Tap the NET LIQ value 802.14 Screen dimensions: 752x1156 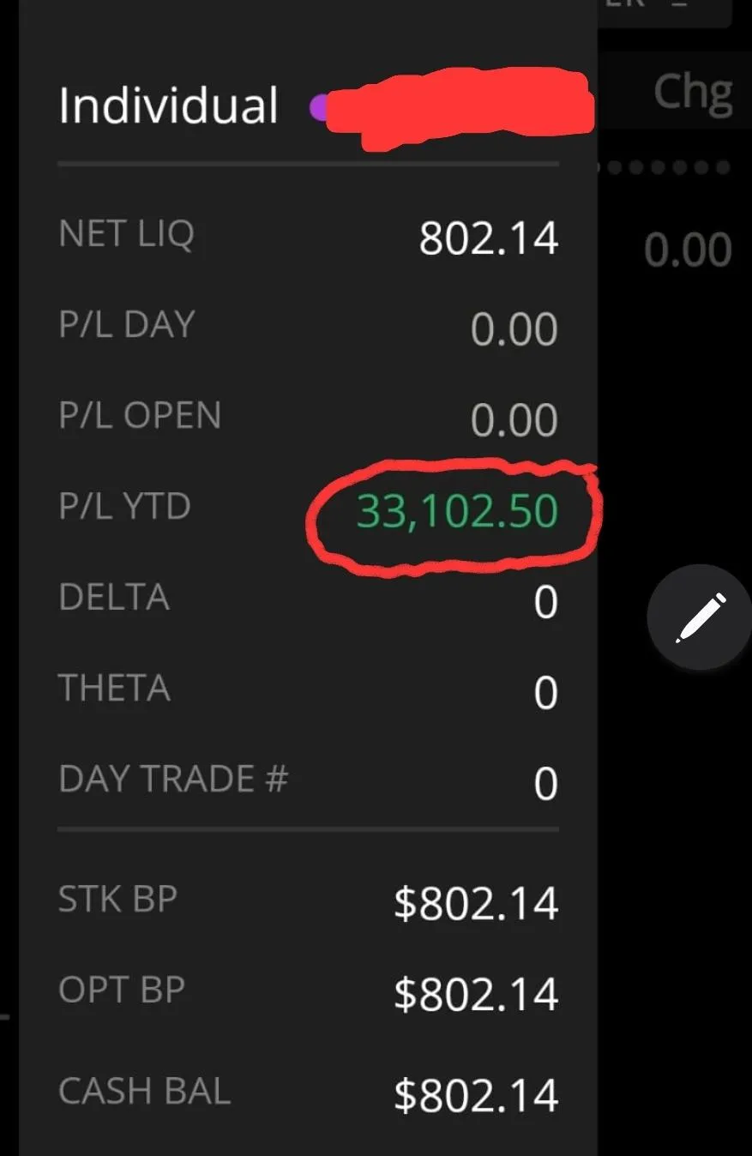point(489,238)
